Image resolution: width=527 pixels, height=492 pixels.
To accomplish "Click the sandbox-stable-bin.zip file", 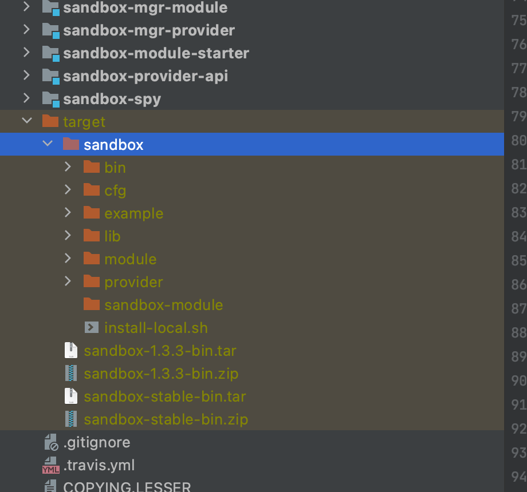I will (165, 419).
